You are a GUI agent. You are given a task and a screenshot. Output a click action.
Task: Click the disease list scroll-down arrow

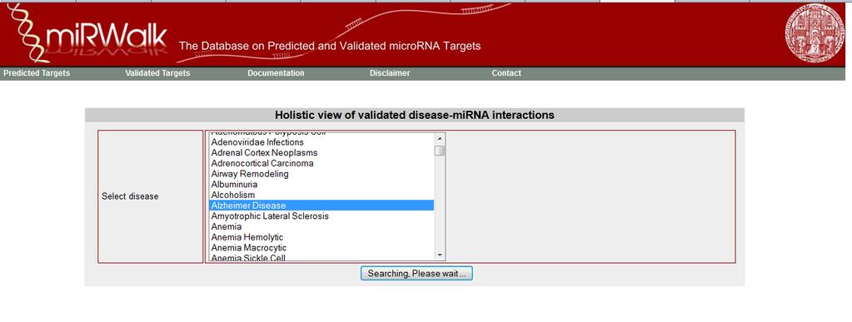coord(440,255)
